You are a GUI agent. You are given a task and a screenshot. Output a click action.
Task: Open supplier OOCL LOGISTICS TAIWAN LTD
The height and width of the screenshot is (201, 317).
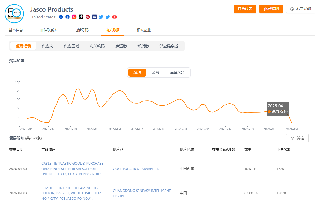[136, 169]
